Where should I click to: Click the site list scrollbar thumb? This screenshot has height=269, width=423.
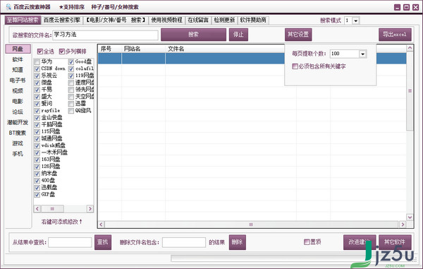[52, 209]
